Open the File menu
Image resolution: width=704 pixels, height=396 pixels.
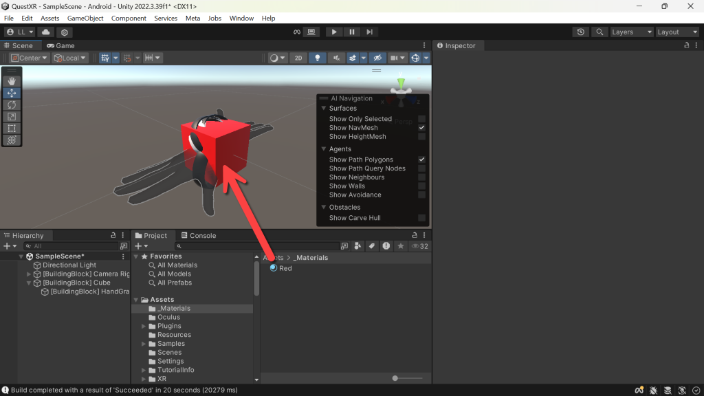pyautogui.click(x=8, y=18)
